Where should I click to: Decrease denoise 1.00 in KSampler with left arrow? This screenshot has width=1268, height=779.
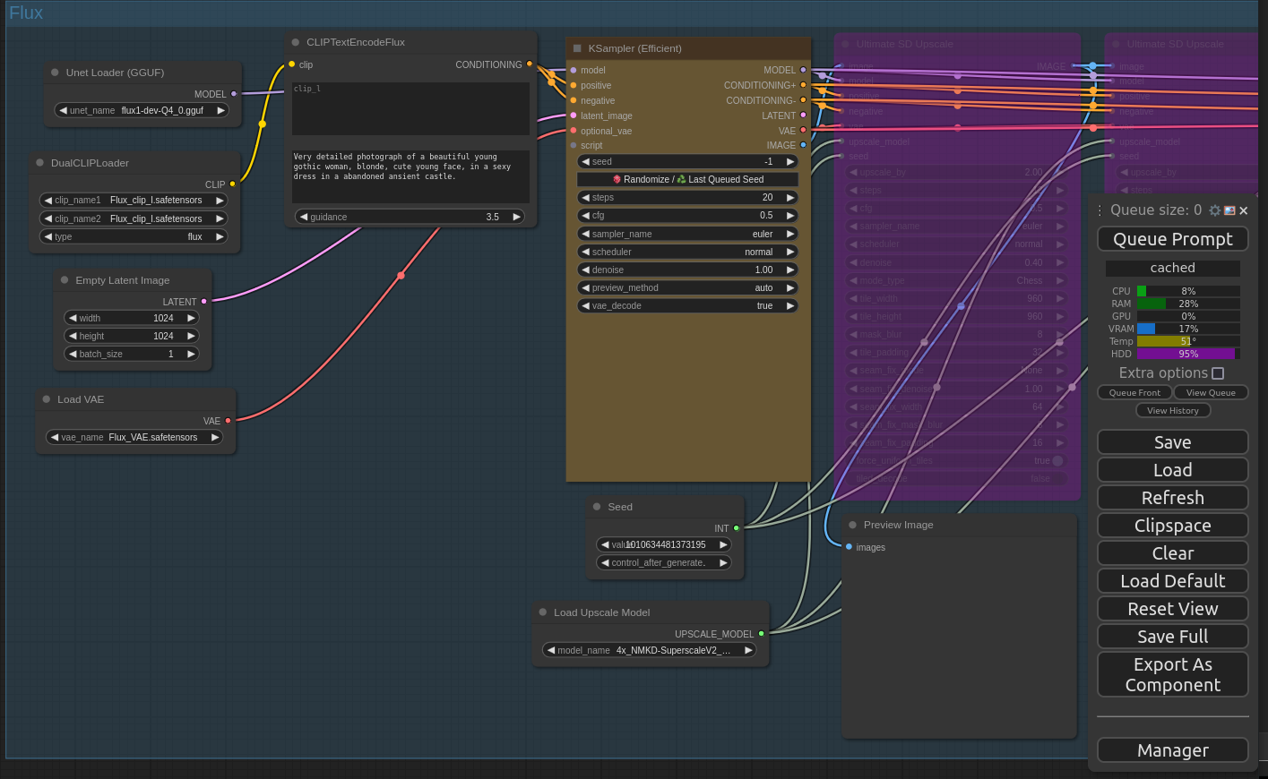(x=585, y=270)
